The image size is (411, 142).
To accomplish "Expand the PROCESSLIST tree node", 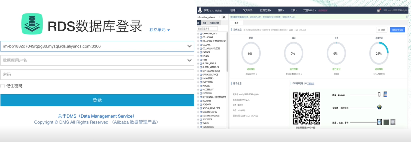I will [x=198, y=90].
